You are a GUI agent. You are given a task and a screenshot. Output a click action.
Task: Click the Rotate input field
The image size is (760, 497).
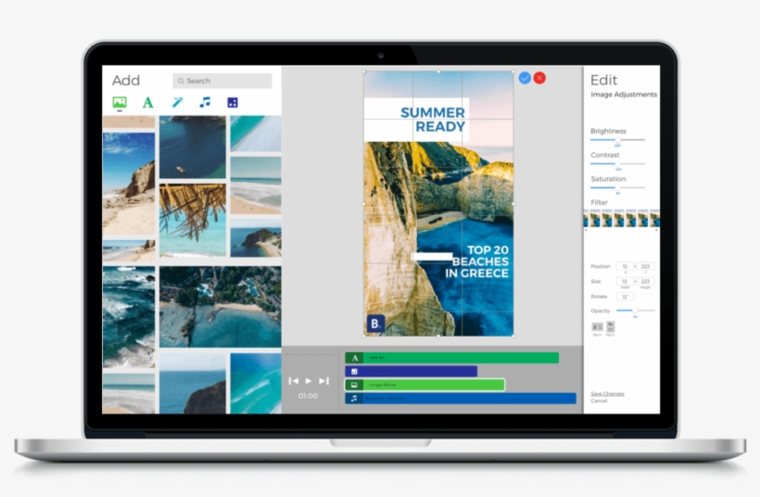pyautogui.click(x=625, y=296)
